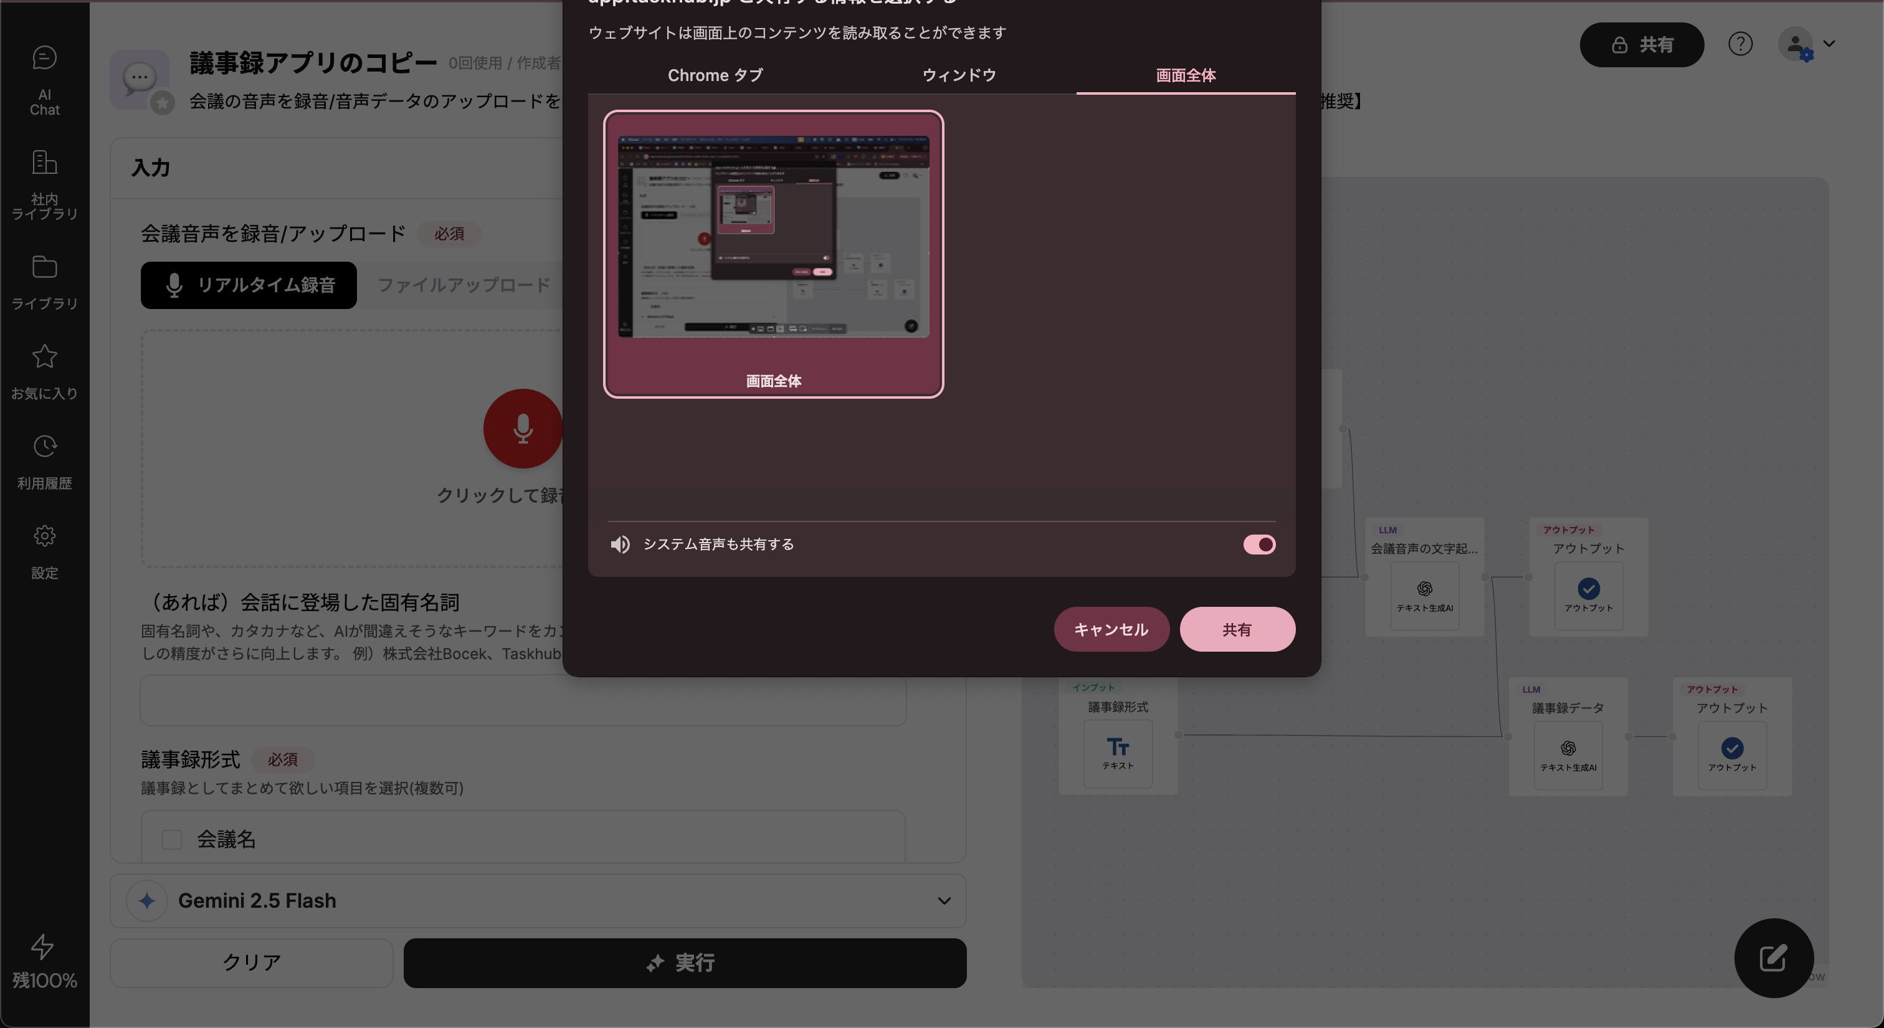Click the キャンセル button in dialog
This screenshot has height=1028, width=1884.
[1111, 629]
